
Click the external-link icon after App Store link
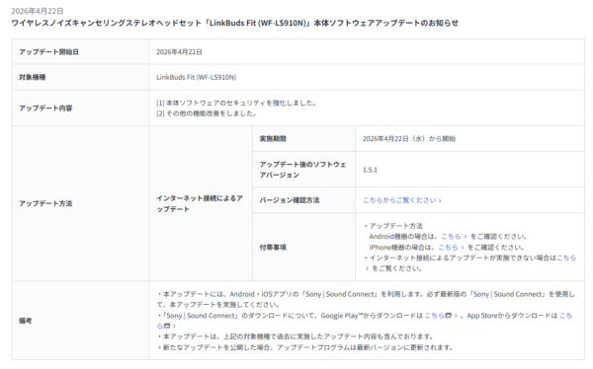pos(166,326)
